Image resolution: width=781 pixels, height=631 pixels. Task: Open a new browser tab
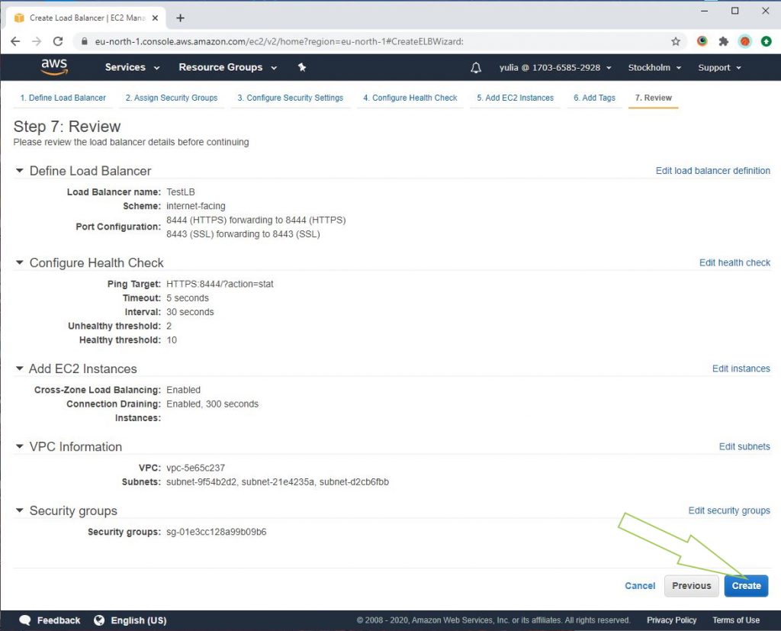(180, 18)
